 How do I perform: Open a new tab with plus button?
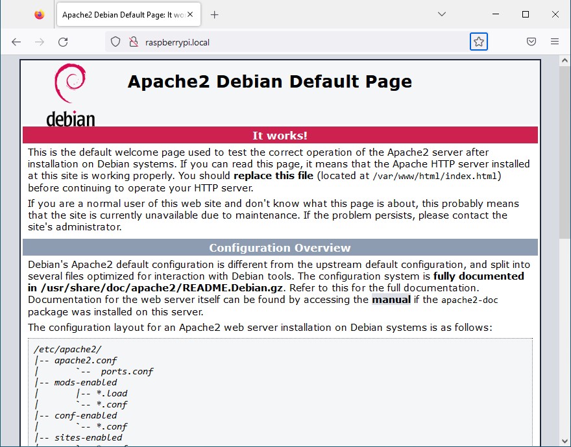pyautogui.click(x=215, y=14)
